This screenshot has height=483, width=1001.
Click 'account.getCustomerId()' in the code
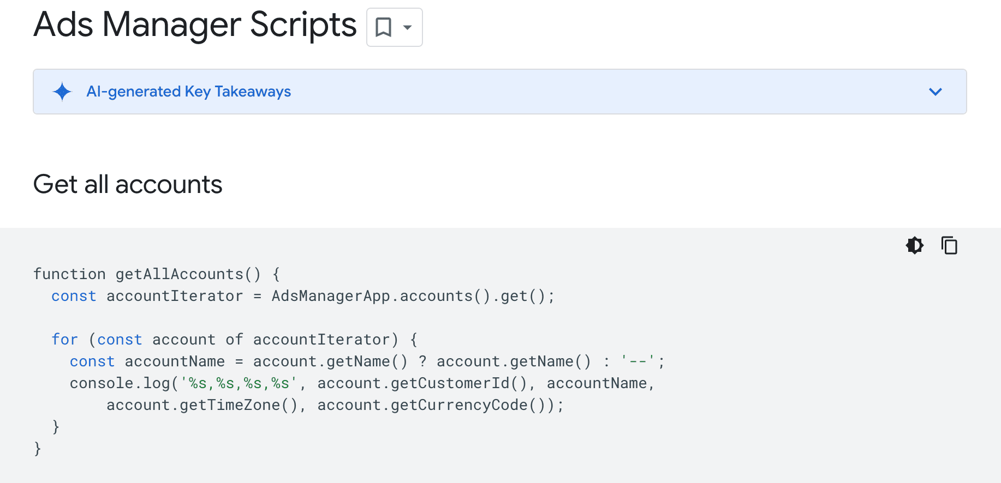coord(422,383)
